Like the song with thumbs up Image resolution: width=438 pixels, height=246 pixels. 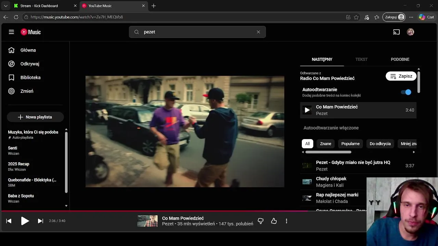[x=274, y=221]
